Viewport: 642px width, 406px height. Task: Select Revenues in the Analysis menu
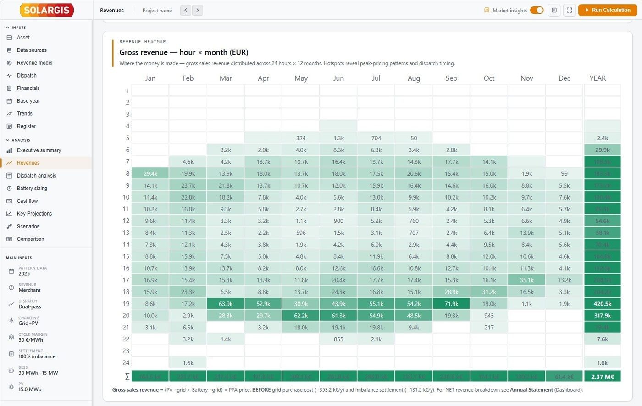46,163
